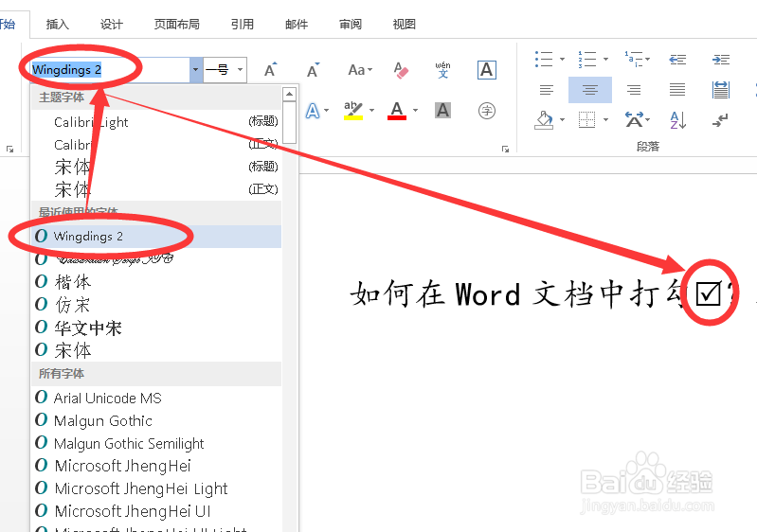
Task: Click the Character Border icon
Action: click(x=487, y=70)
